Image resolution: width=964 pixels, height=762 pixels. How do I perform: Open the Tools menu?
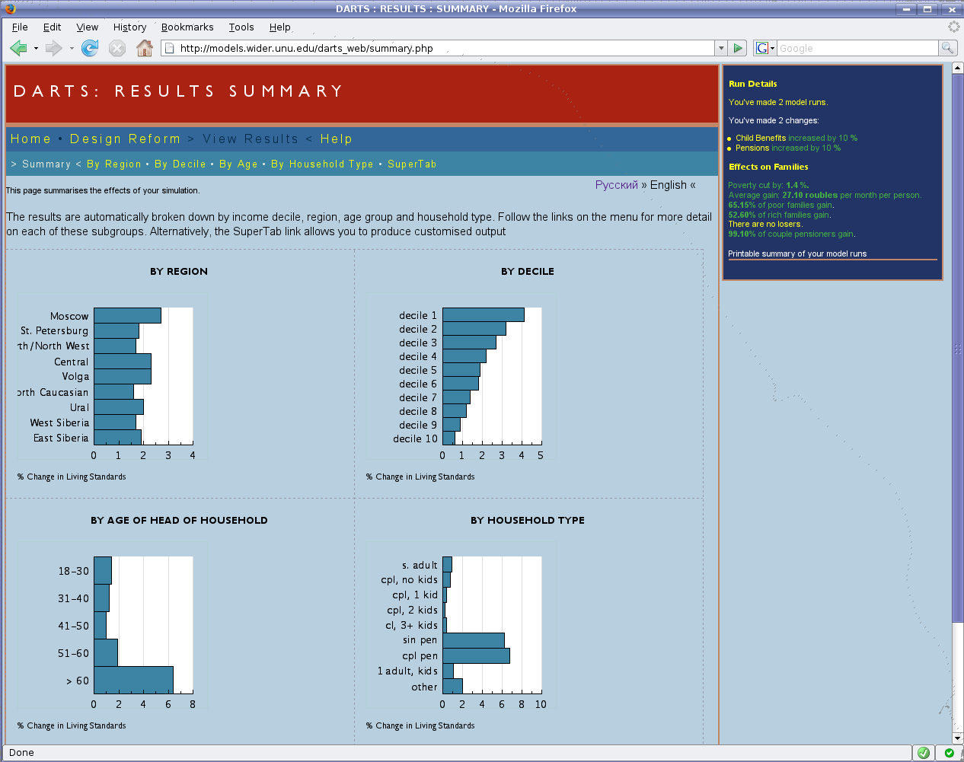(x=241, y=27)
